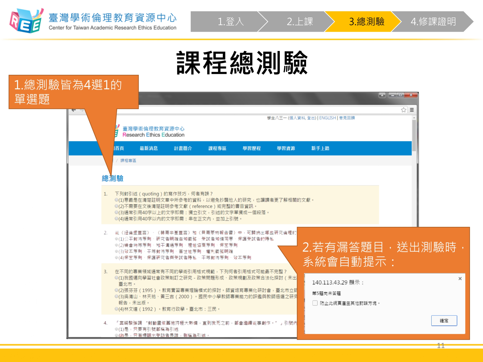The height and width of the screenshot is (362, 483).
Task: Click the browser's vertical scrollbar
Action: point(414,136)
